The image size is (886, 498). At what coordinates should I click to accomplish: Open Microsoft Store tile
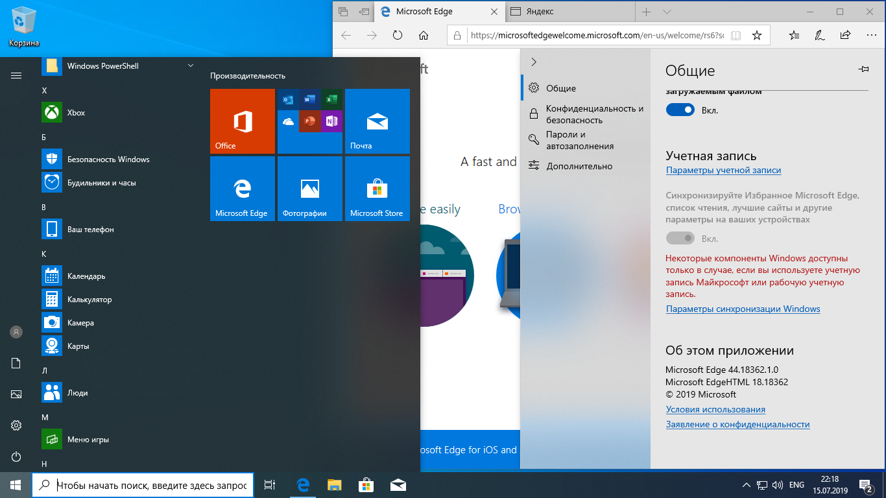click(x=377, y=189)
